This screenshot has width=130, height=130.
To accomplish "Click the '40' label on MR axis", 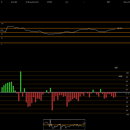I will coord(127,86).
